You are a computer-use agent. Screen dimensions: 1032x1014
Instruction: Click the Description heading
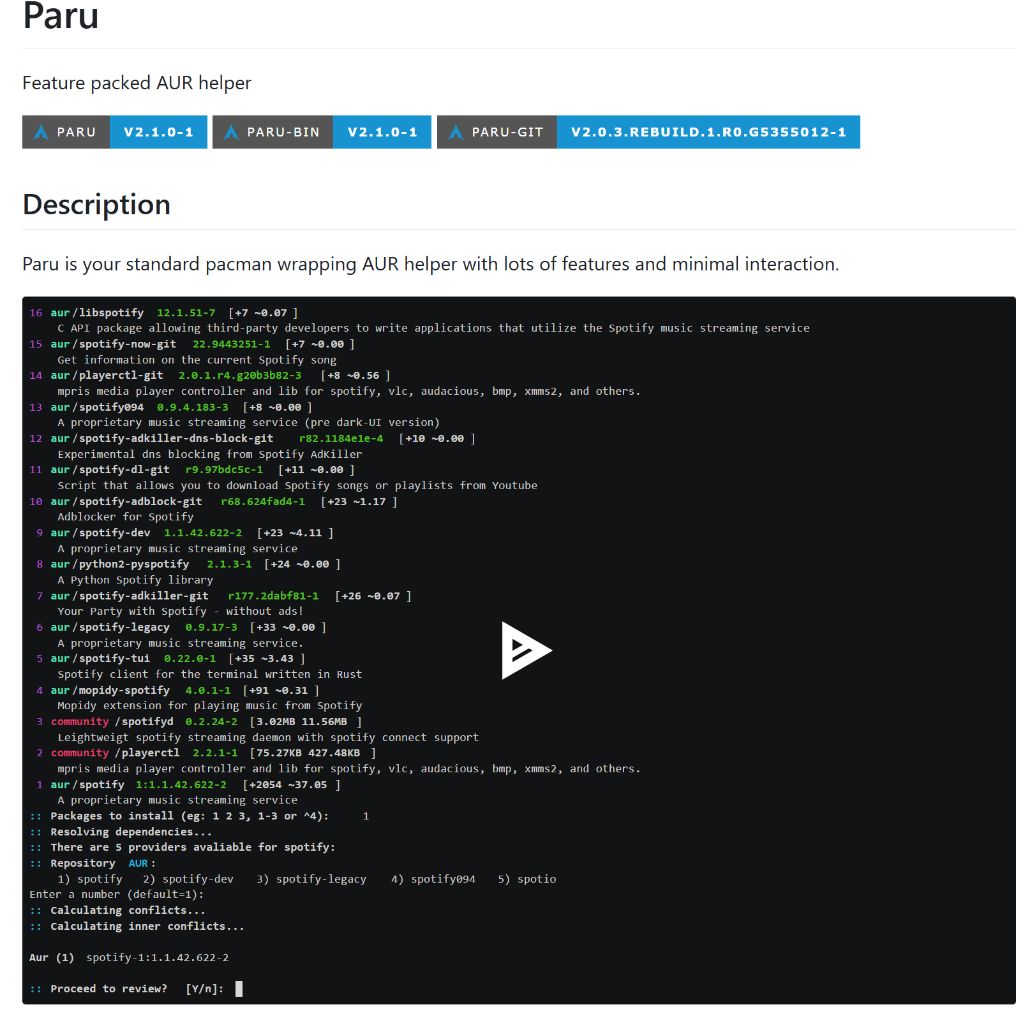coord(96,205)
